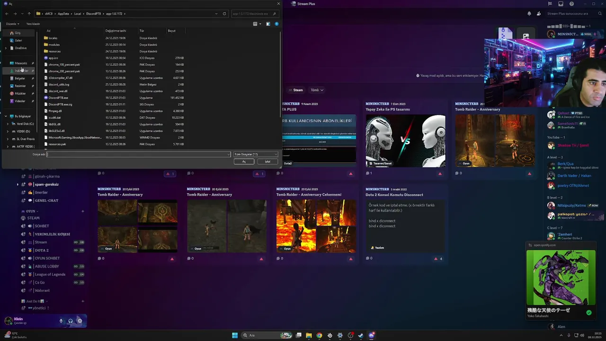Open volume icon in system tray

(x=582, y=335)
